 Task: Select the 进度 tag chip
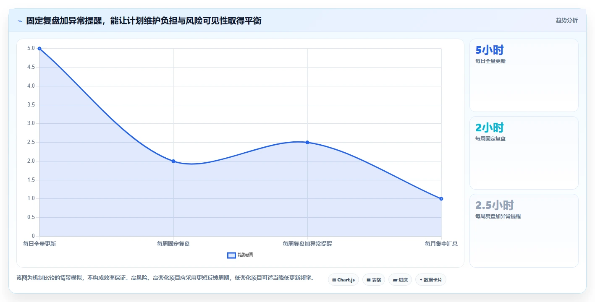point(400,280)
